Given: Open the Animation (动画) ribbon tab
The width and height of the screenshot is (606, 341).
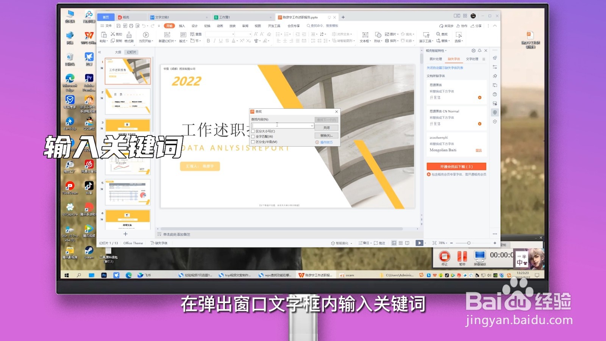Looking at the screenshot, I should click(x=220, y=26).
